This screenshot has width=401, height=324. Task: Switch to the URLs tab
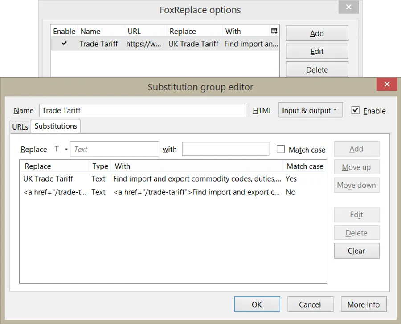click(x=20, y=126)
